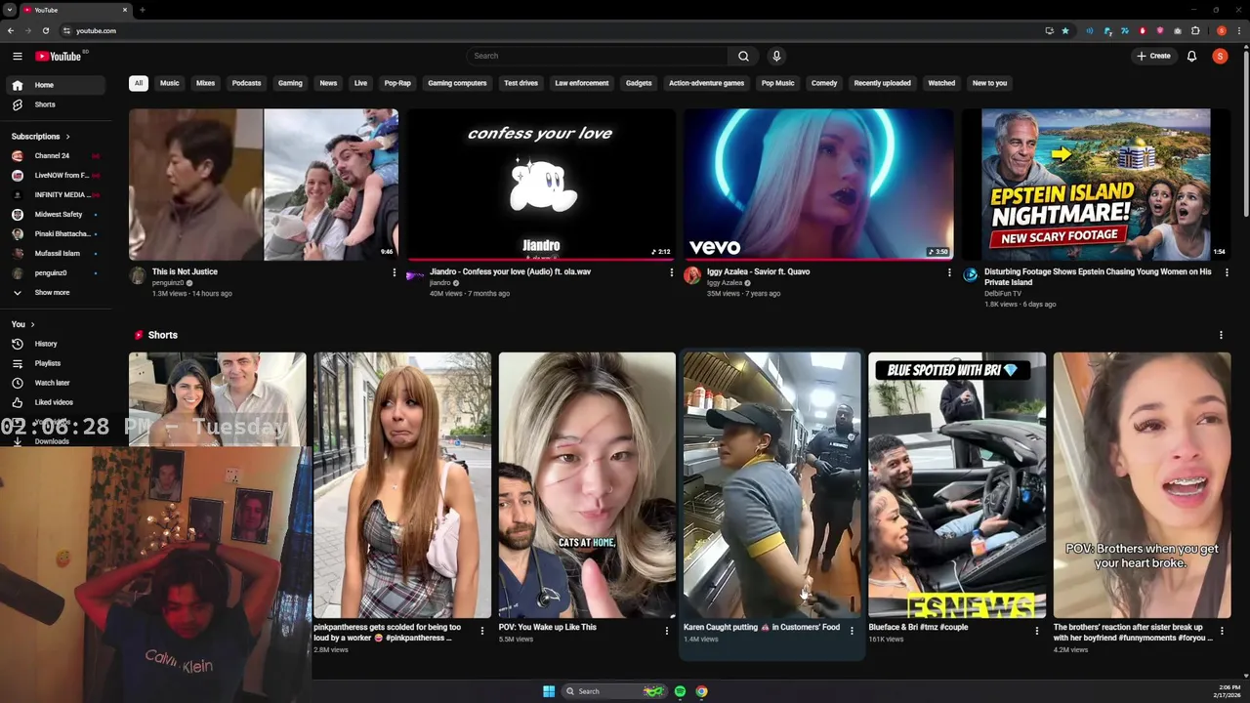Play the Jiandro Confess your love thumbnail
Viewport: 1250px width, 703px height.
(541, 185)
